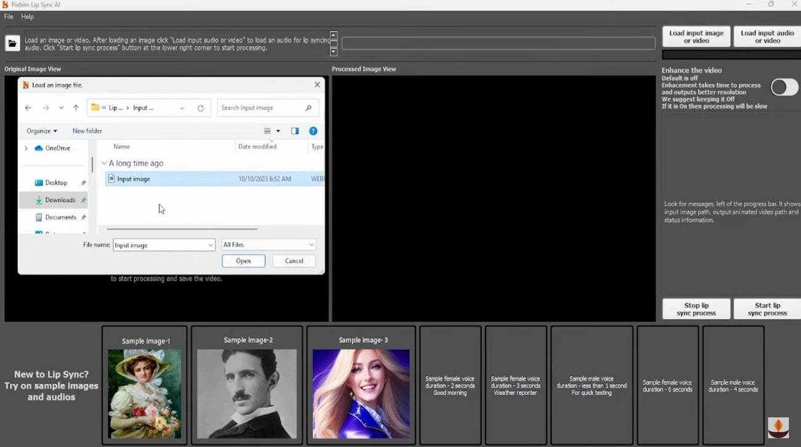Click the message scroll down arrow
The height and width of the screenshot is (447, 801).
coord(333,52)
